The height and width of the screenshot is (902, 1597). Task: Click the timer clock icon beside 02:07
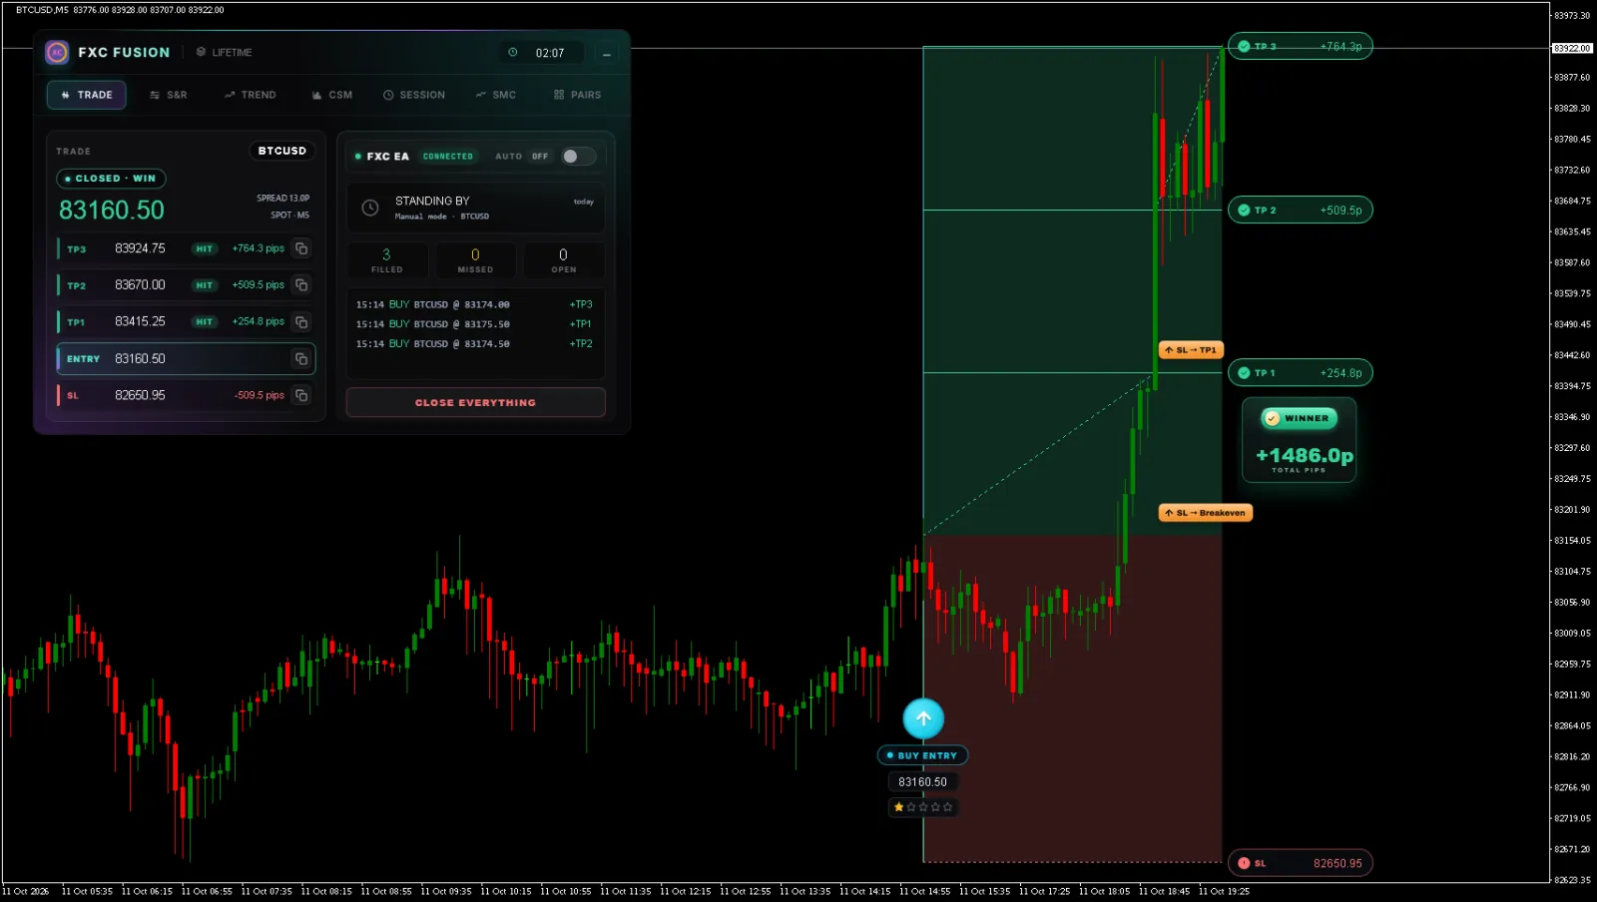point(513,53)
